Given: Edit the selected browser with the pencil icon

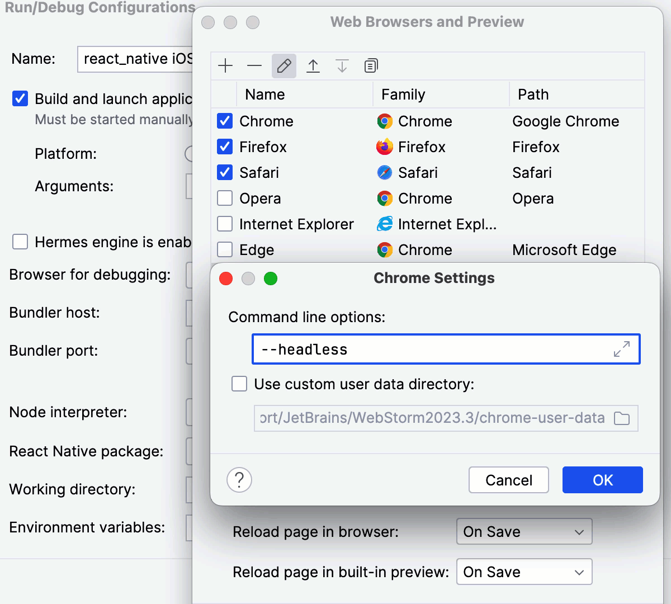Looking at the screenshot, I should coord(284,65).
